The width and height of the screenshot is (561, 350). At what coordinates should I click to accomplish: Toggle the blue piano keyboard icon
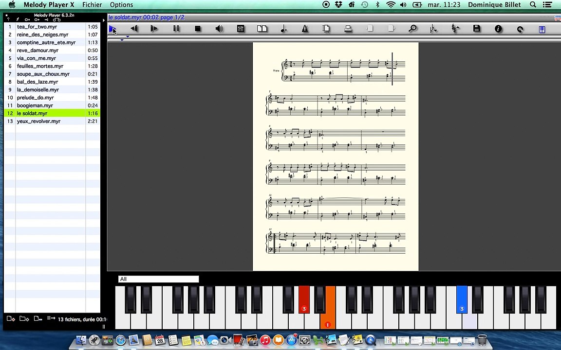[x=542, y=29]
